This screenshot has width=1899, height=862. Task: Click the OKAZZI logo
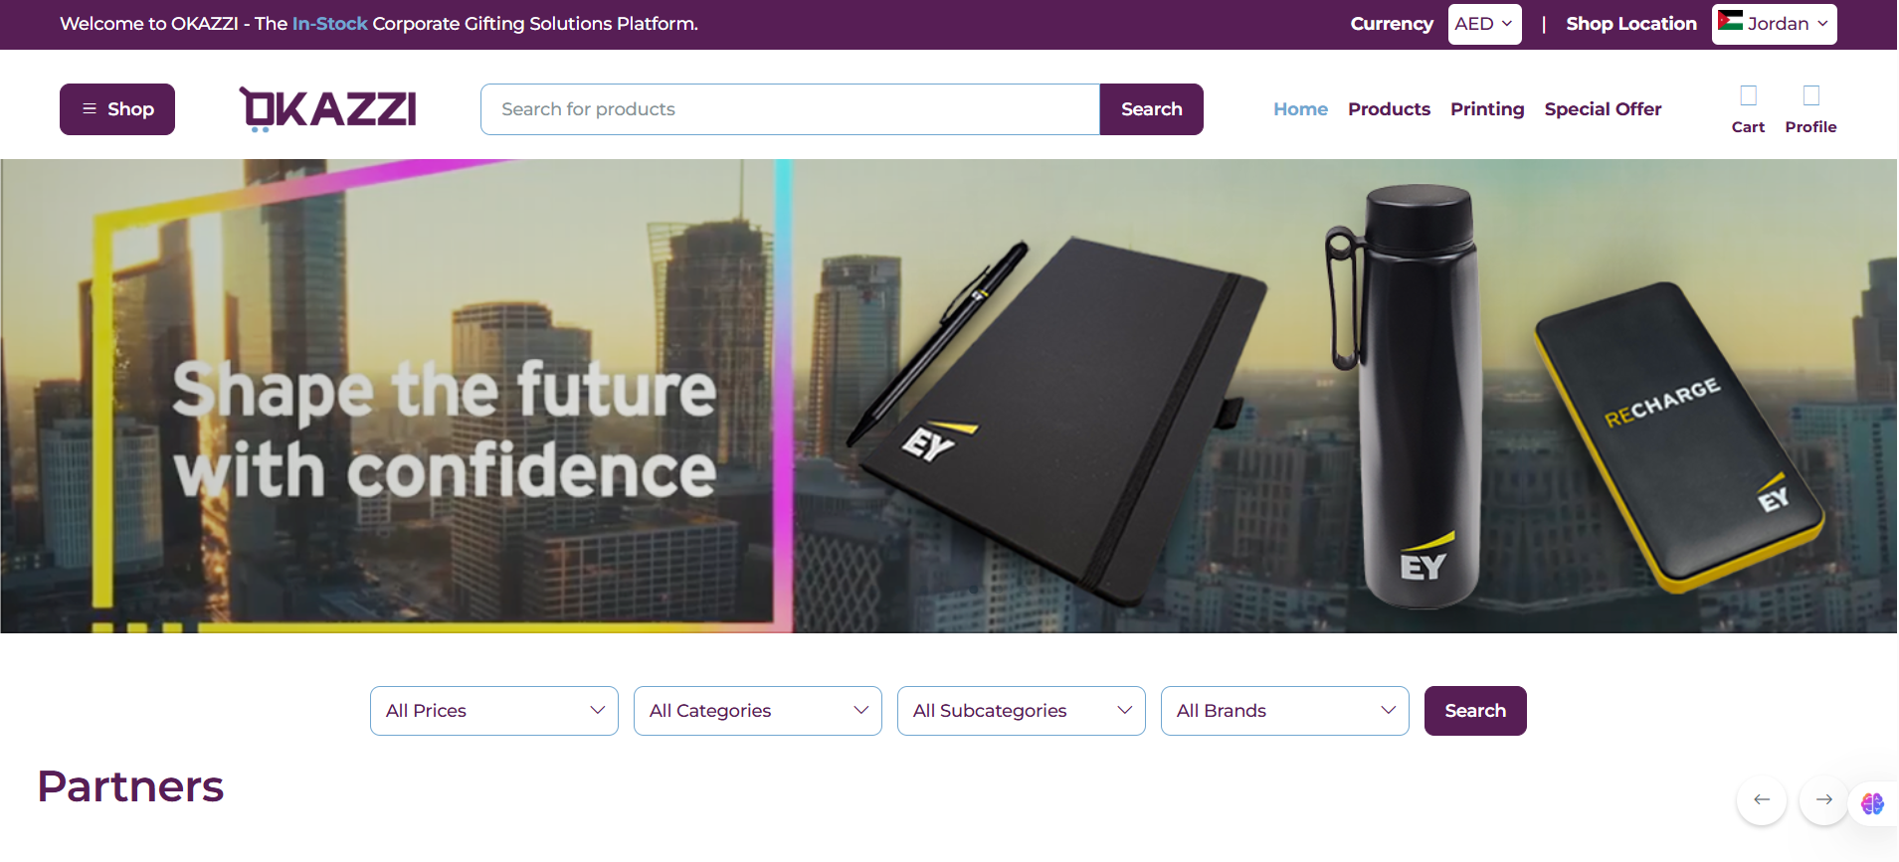pyautogui.click(x=327, y=109)
